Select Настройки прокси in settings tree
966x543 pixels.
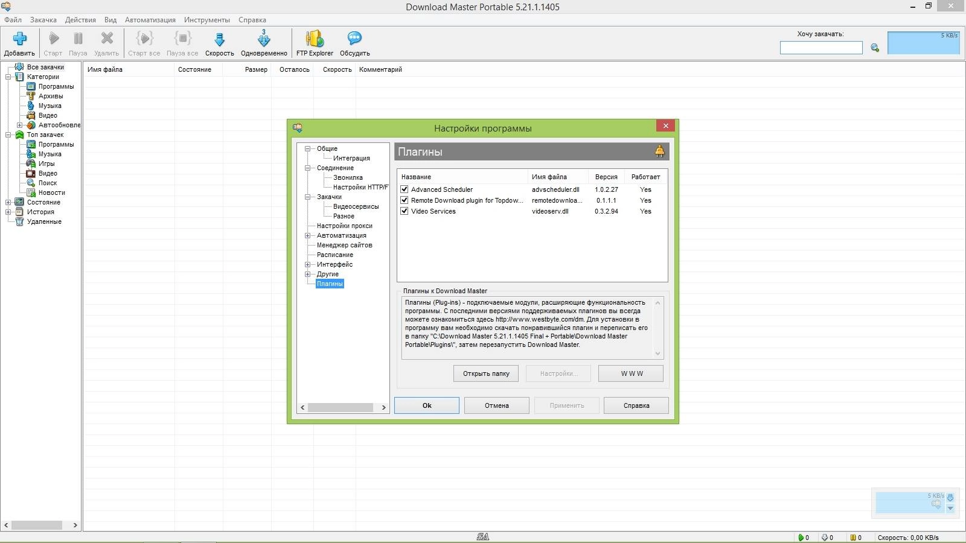344,226
